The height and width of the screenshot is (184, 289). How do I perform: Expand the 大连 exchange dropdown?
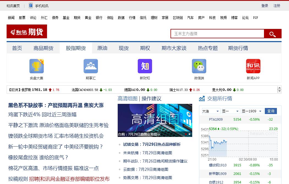pyautogui.click(x=211, y=111)
